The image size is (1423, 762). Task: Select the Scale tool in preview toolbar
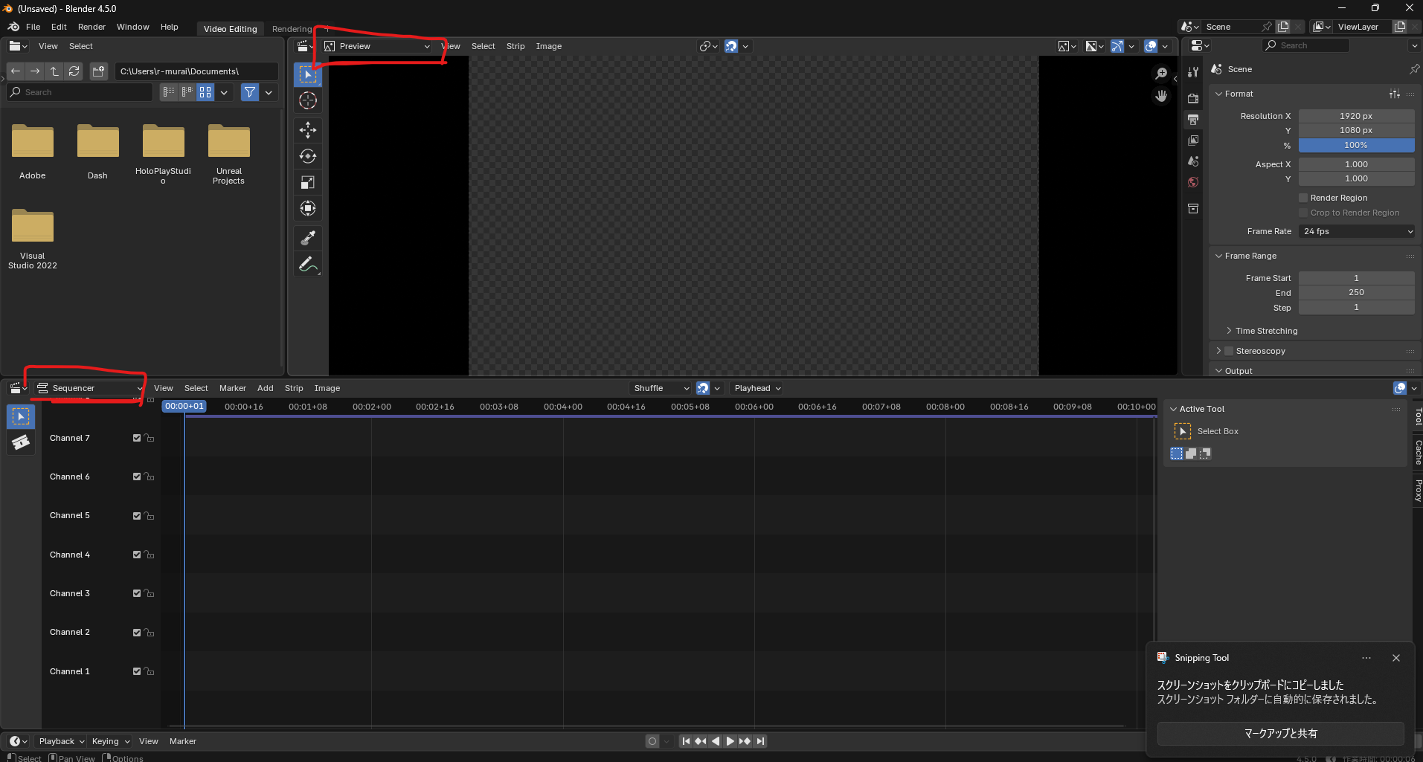[x=307, y=182]
